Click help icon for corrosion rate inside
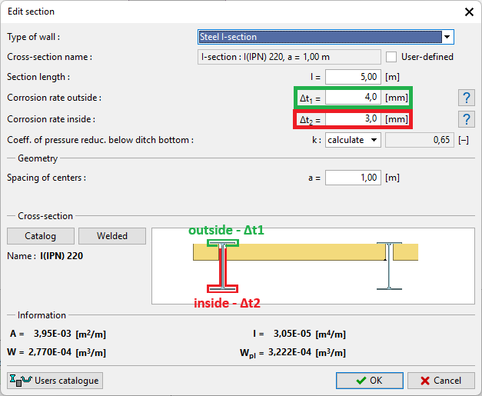Image resolution: width=482 pixels, height=396 pixels. click(465, 119)
